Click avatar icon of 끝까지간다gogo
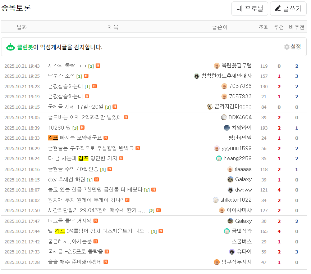This screenshot has width=311, height=274. point(210,107)
